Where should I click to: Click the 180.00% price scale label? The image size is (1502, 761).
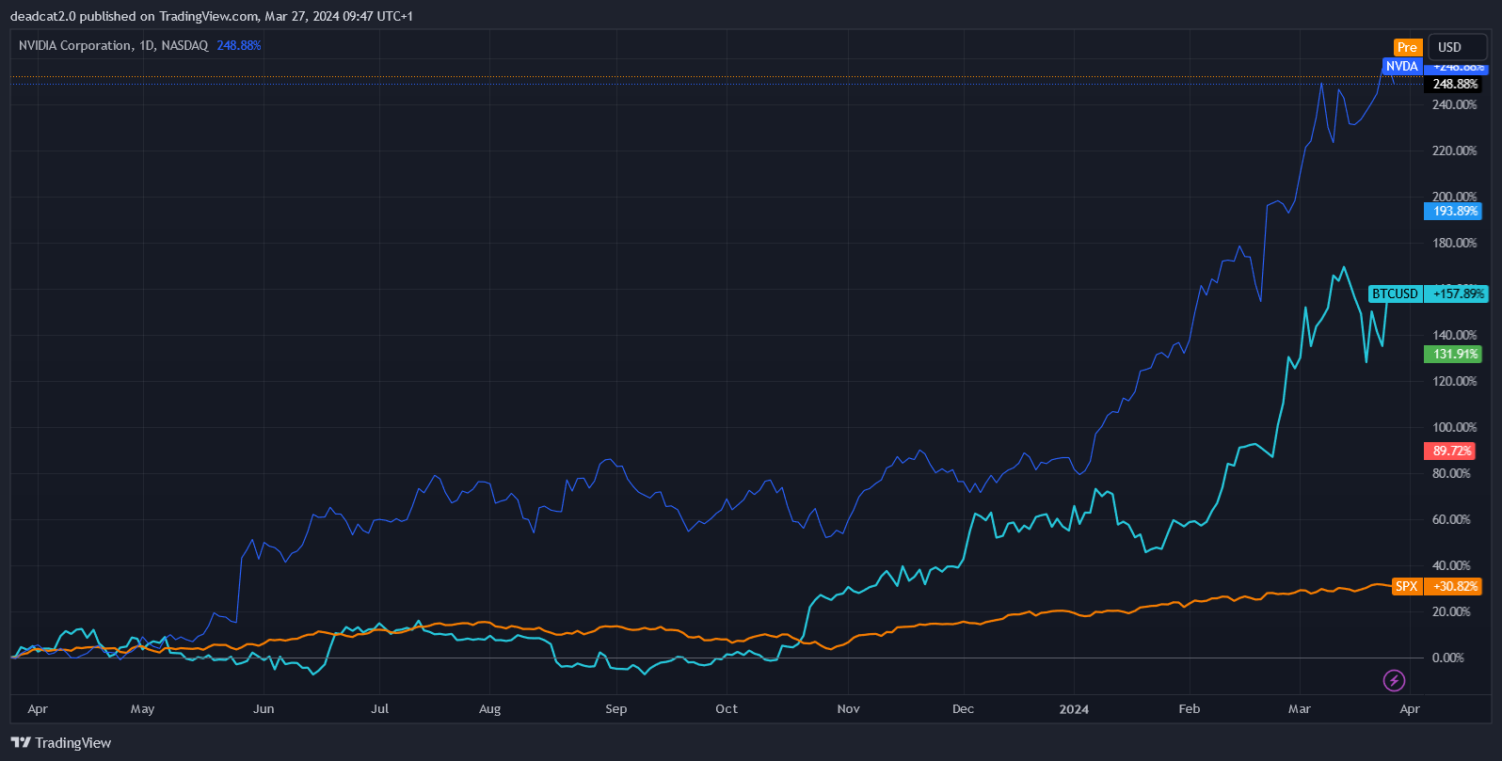1454,243
